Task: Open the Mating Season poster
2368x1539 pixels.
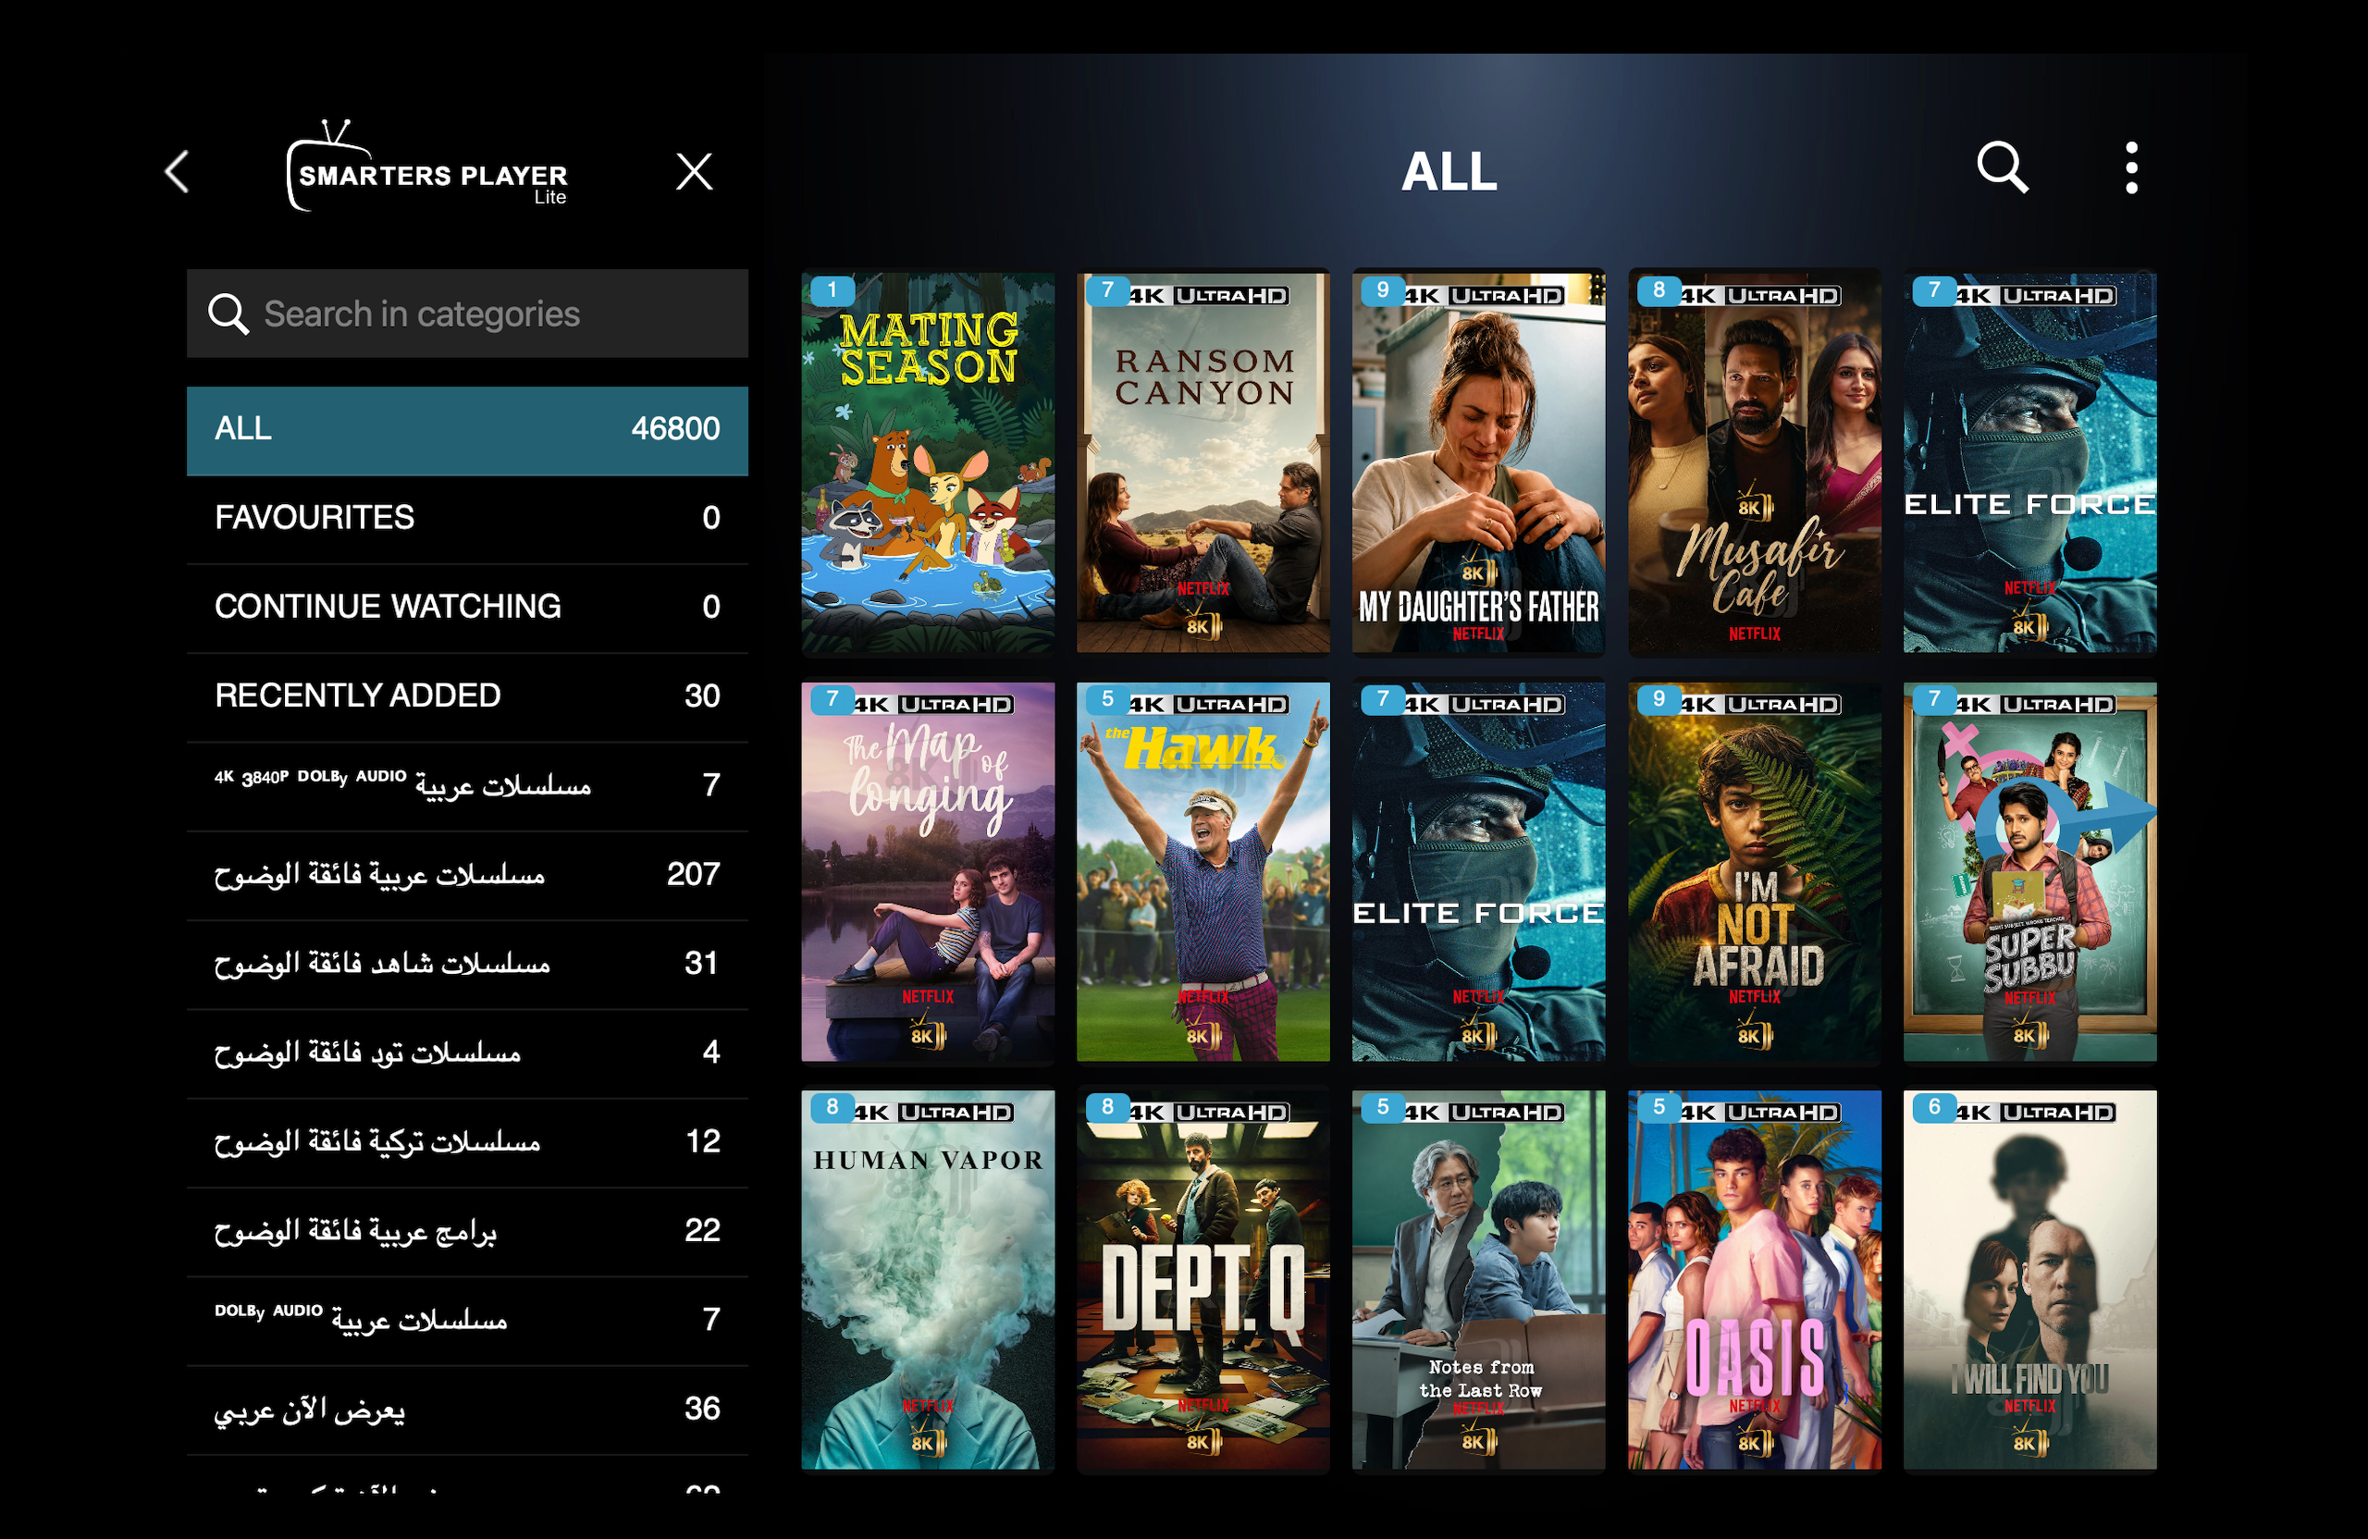Action: click(x=929, y=462)
